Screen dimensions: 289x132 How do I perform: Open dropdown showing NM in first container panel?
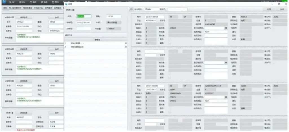click(216, 32)
